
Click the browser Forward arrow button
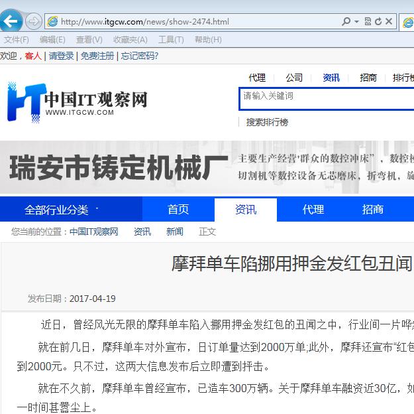pyautogui.click(x=34, y=21)
